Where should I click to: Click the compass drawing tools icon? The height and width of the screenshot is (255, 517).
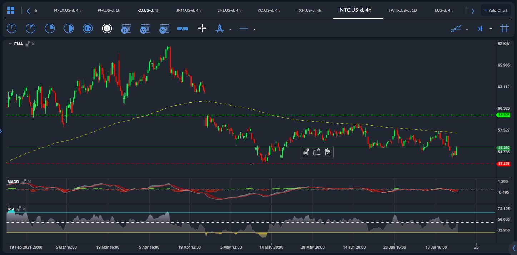219,29
